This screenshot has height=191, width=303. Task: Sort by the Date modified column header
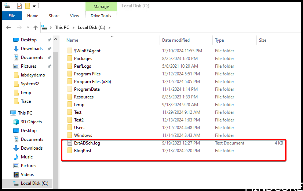(176, 40)
